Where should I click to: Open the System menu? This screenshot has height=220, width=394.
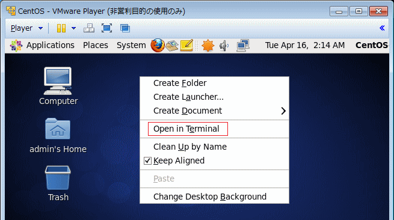point(131,45)
